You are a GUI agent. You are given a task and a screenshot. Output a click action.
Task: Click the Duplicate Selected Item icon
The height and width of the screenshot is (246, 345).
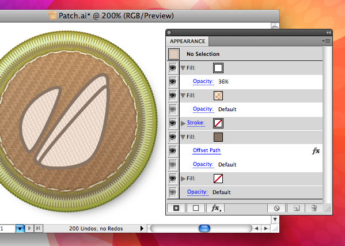[x=297, y=208]
